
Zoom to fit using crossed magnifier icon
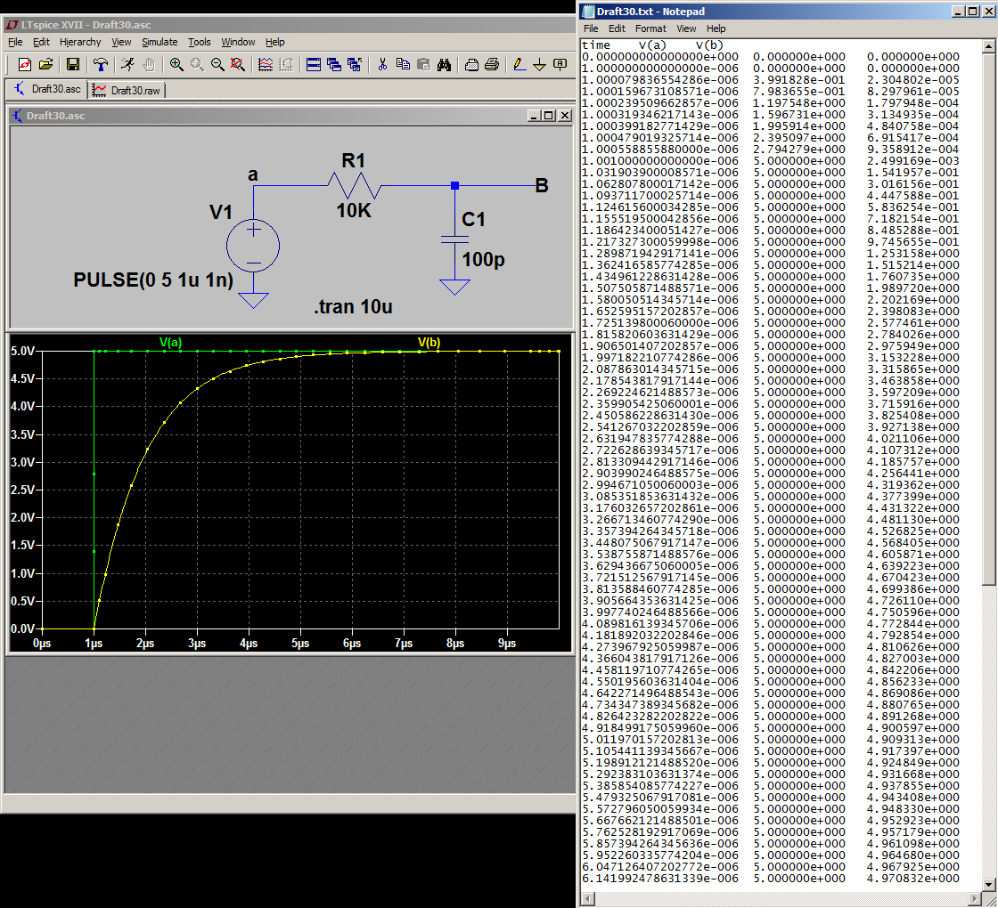click(238, 65)
